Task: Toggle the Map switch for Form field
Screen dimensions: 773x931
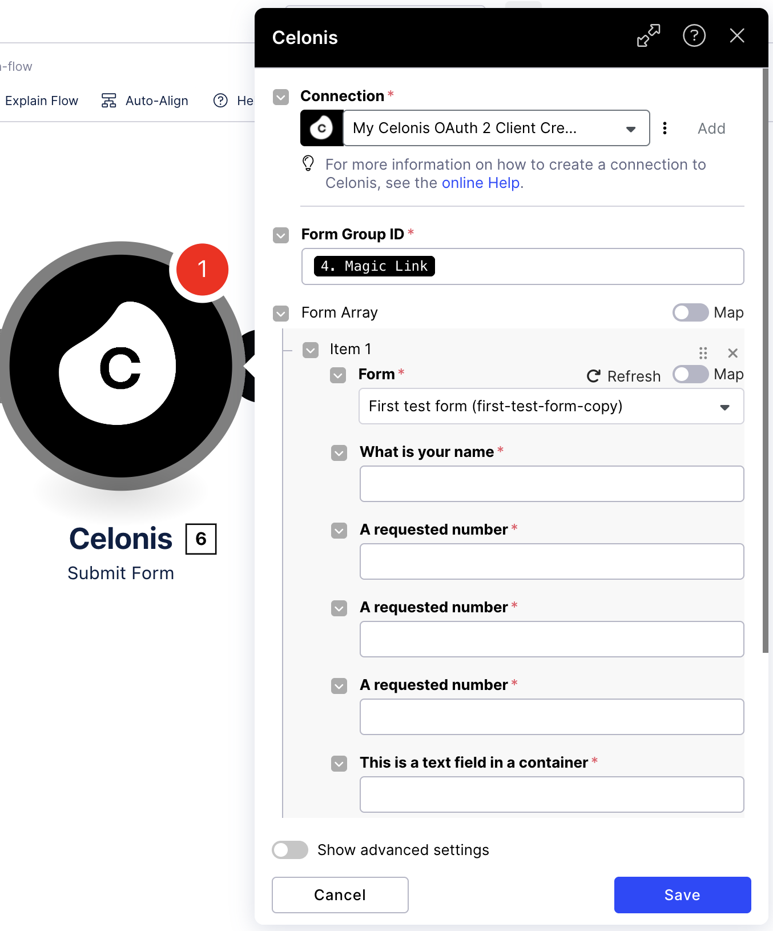Action: (690, 374)
